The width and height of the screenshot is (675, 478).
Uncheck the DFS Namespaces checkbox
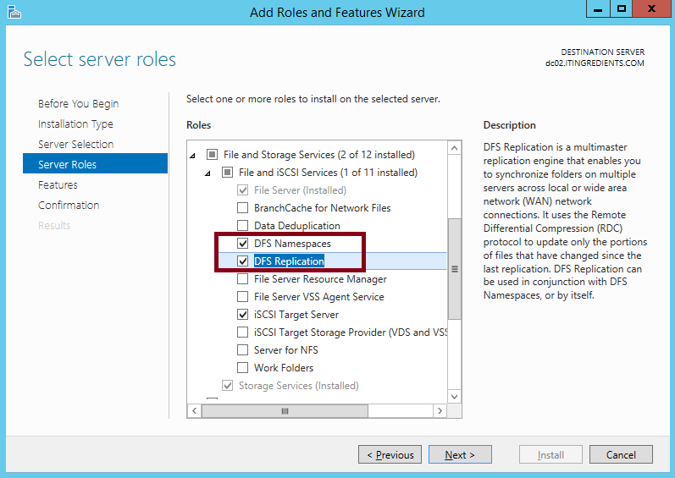point(244,244)
